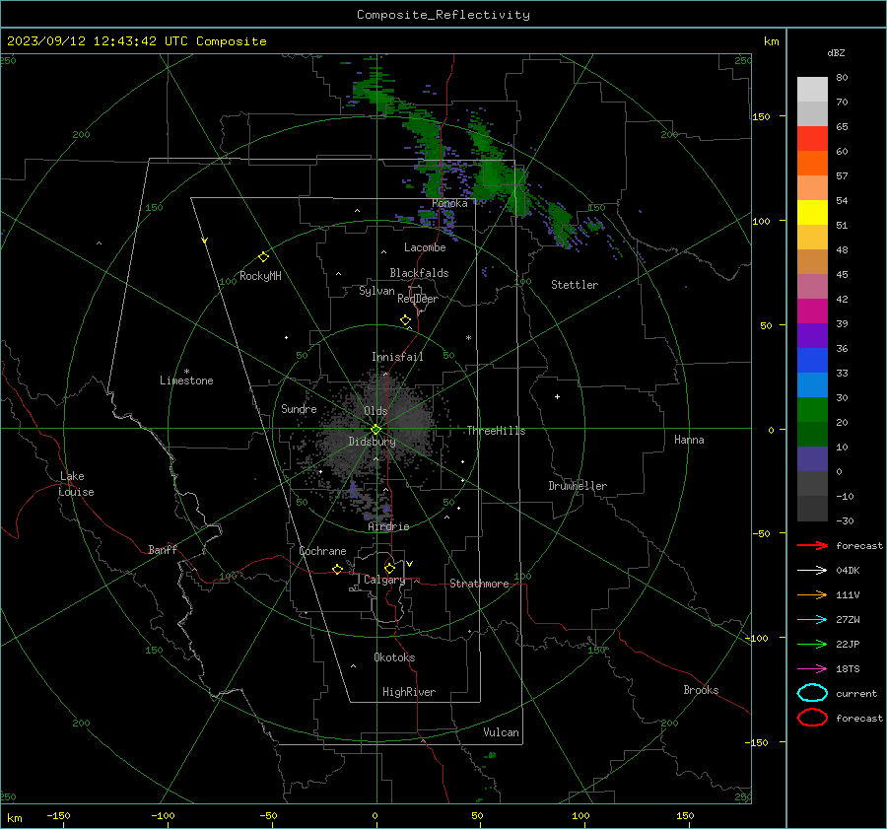887x829 pixels.
Task: Click the green 22JP arrow legend icon
Action: tap(812, 644)
